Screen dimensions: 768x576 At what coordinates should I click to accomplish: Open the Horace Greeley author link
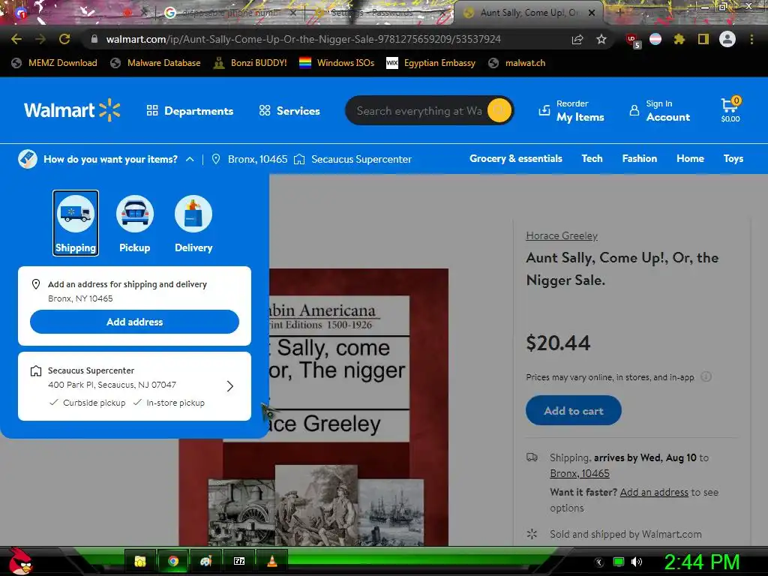coord(562,235)
